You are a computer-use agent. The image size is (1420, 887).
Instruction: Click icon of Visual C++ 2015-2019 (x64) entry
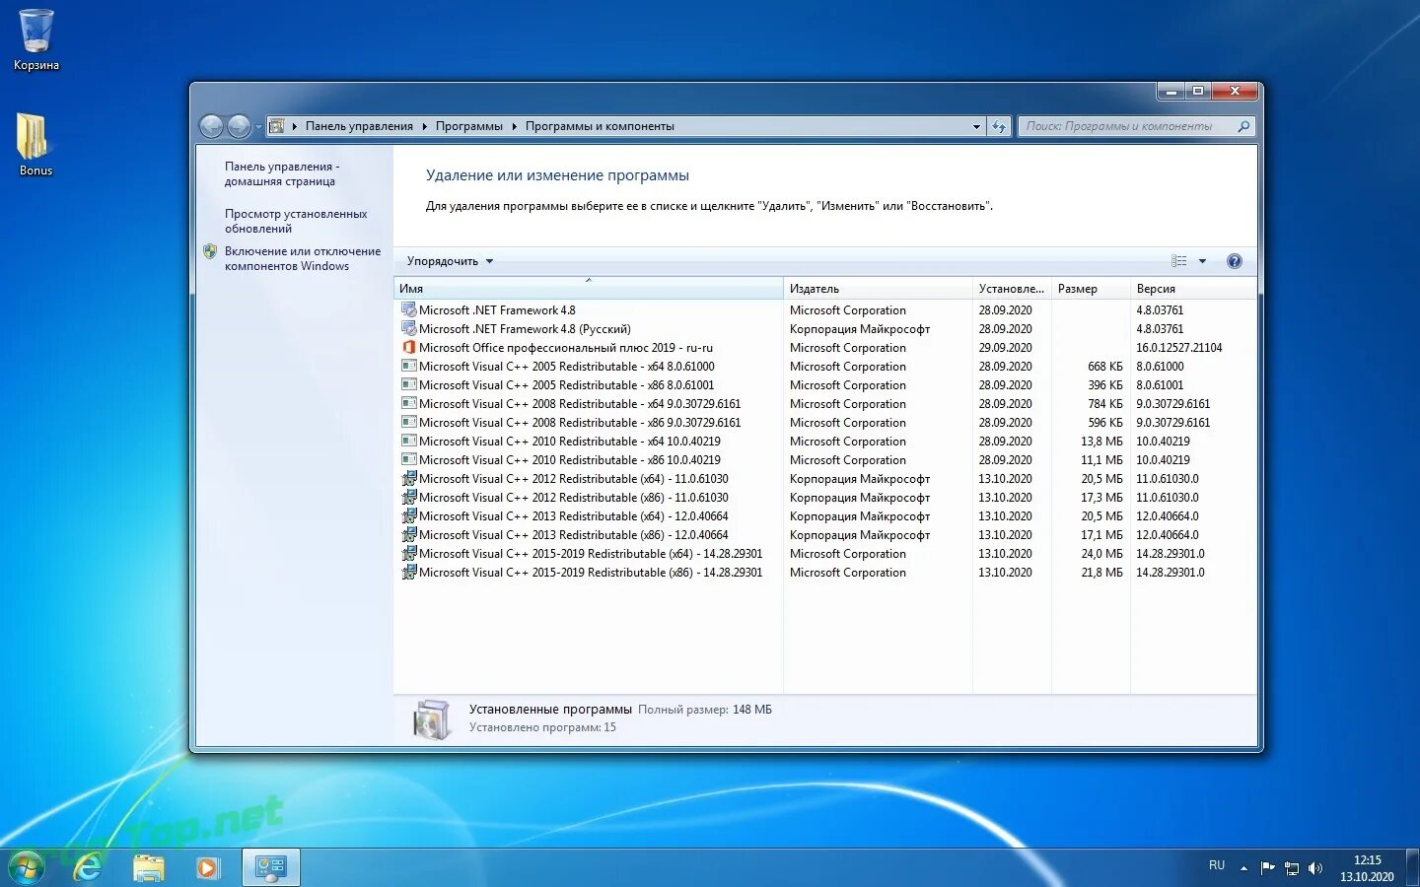pos(408,554)
